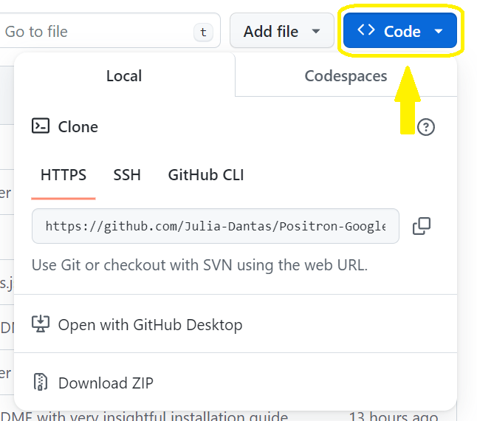The height and width of the screenshot is (421, 477).
Task: Click the ZIP file icon
Action: point(41,382)
